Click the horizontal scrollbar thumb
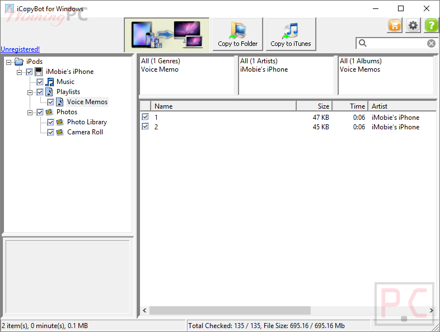This screenshot has width=440, height=332. click(230, 310)
